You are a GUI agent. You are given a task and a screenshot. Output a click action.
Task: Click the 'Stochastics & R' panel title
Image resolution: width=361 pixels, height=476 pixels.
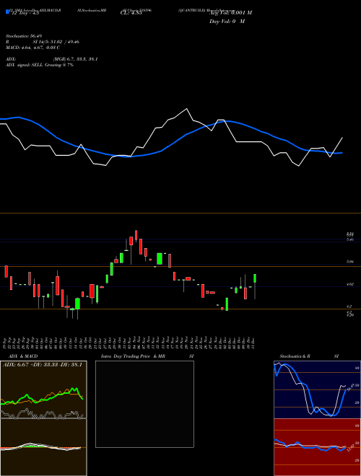295,356
